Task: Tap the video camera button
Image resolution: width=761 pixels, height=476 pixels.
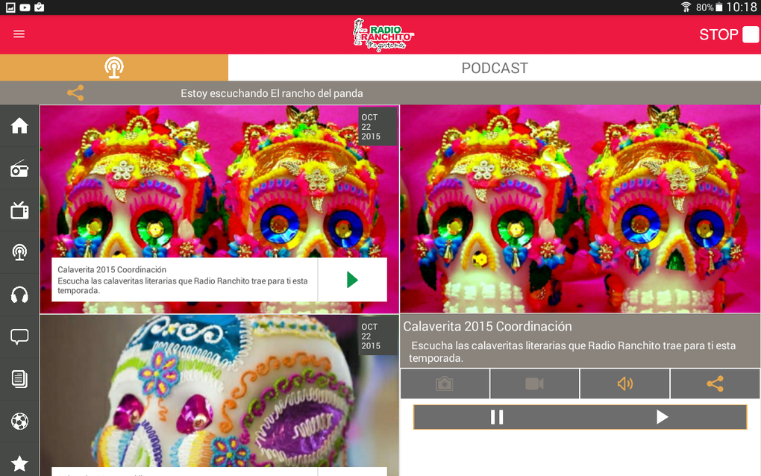Action: tap(534, 383)
